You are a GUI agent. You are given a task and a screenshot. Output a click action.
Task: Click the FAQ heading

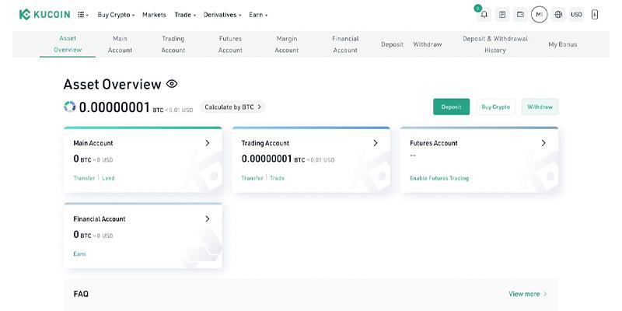click(x=81, y=294)
